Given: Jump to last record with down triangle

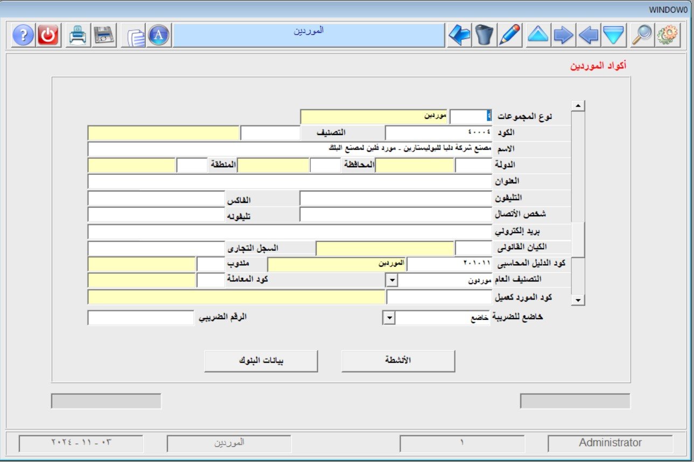Looking at the screenshot, I should coord(613,35).
